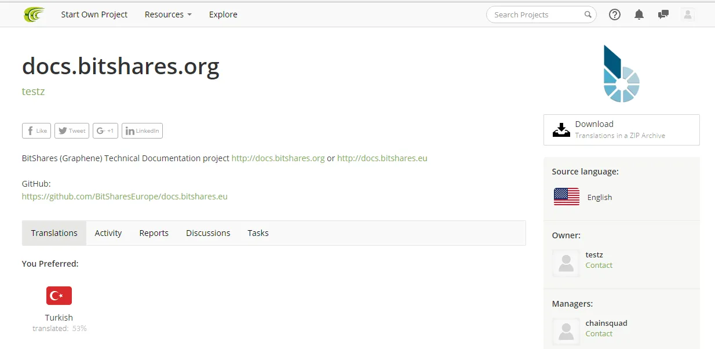Open the Turkish language translation
The width and height of the screenshot is (715, 349).
[59, 317]
